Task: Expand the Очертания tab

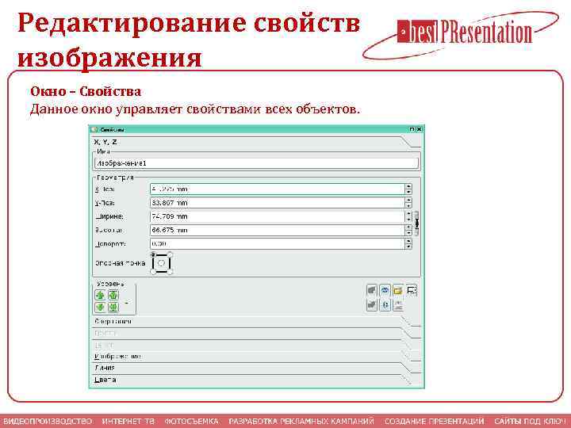Action: pos(256,321)
